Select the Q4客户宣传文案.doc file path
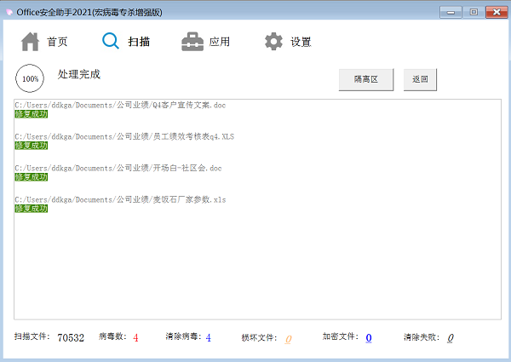 coord(120,106)
